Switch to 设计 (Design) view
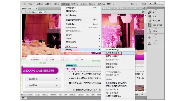Viewport: 182px width, 101px height. click(x=40, y=12)
